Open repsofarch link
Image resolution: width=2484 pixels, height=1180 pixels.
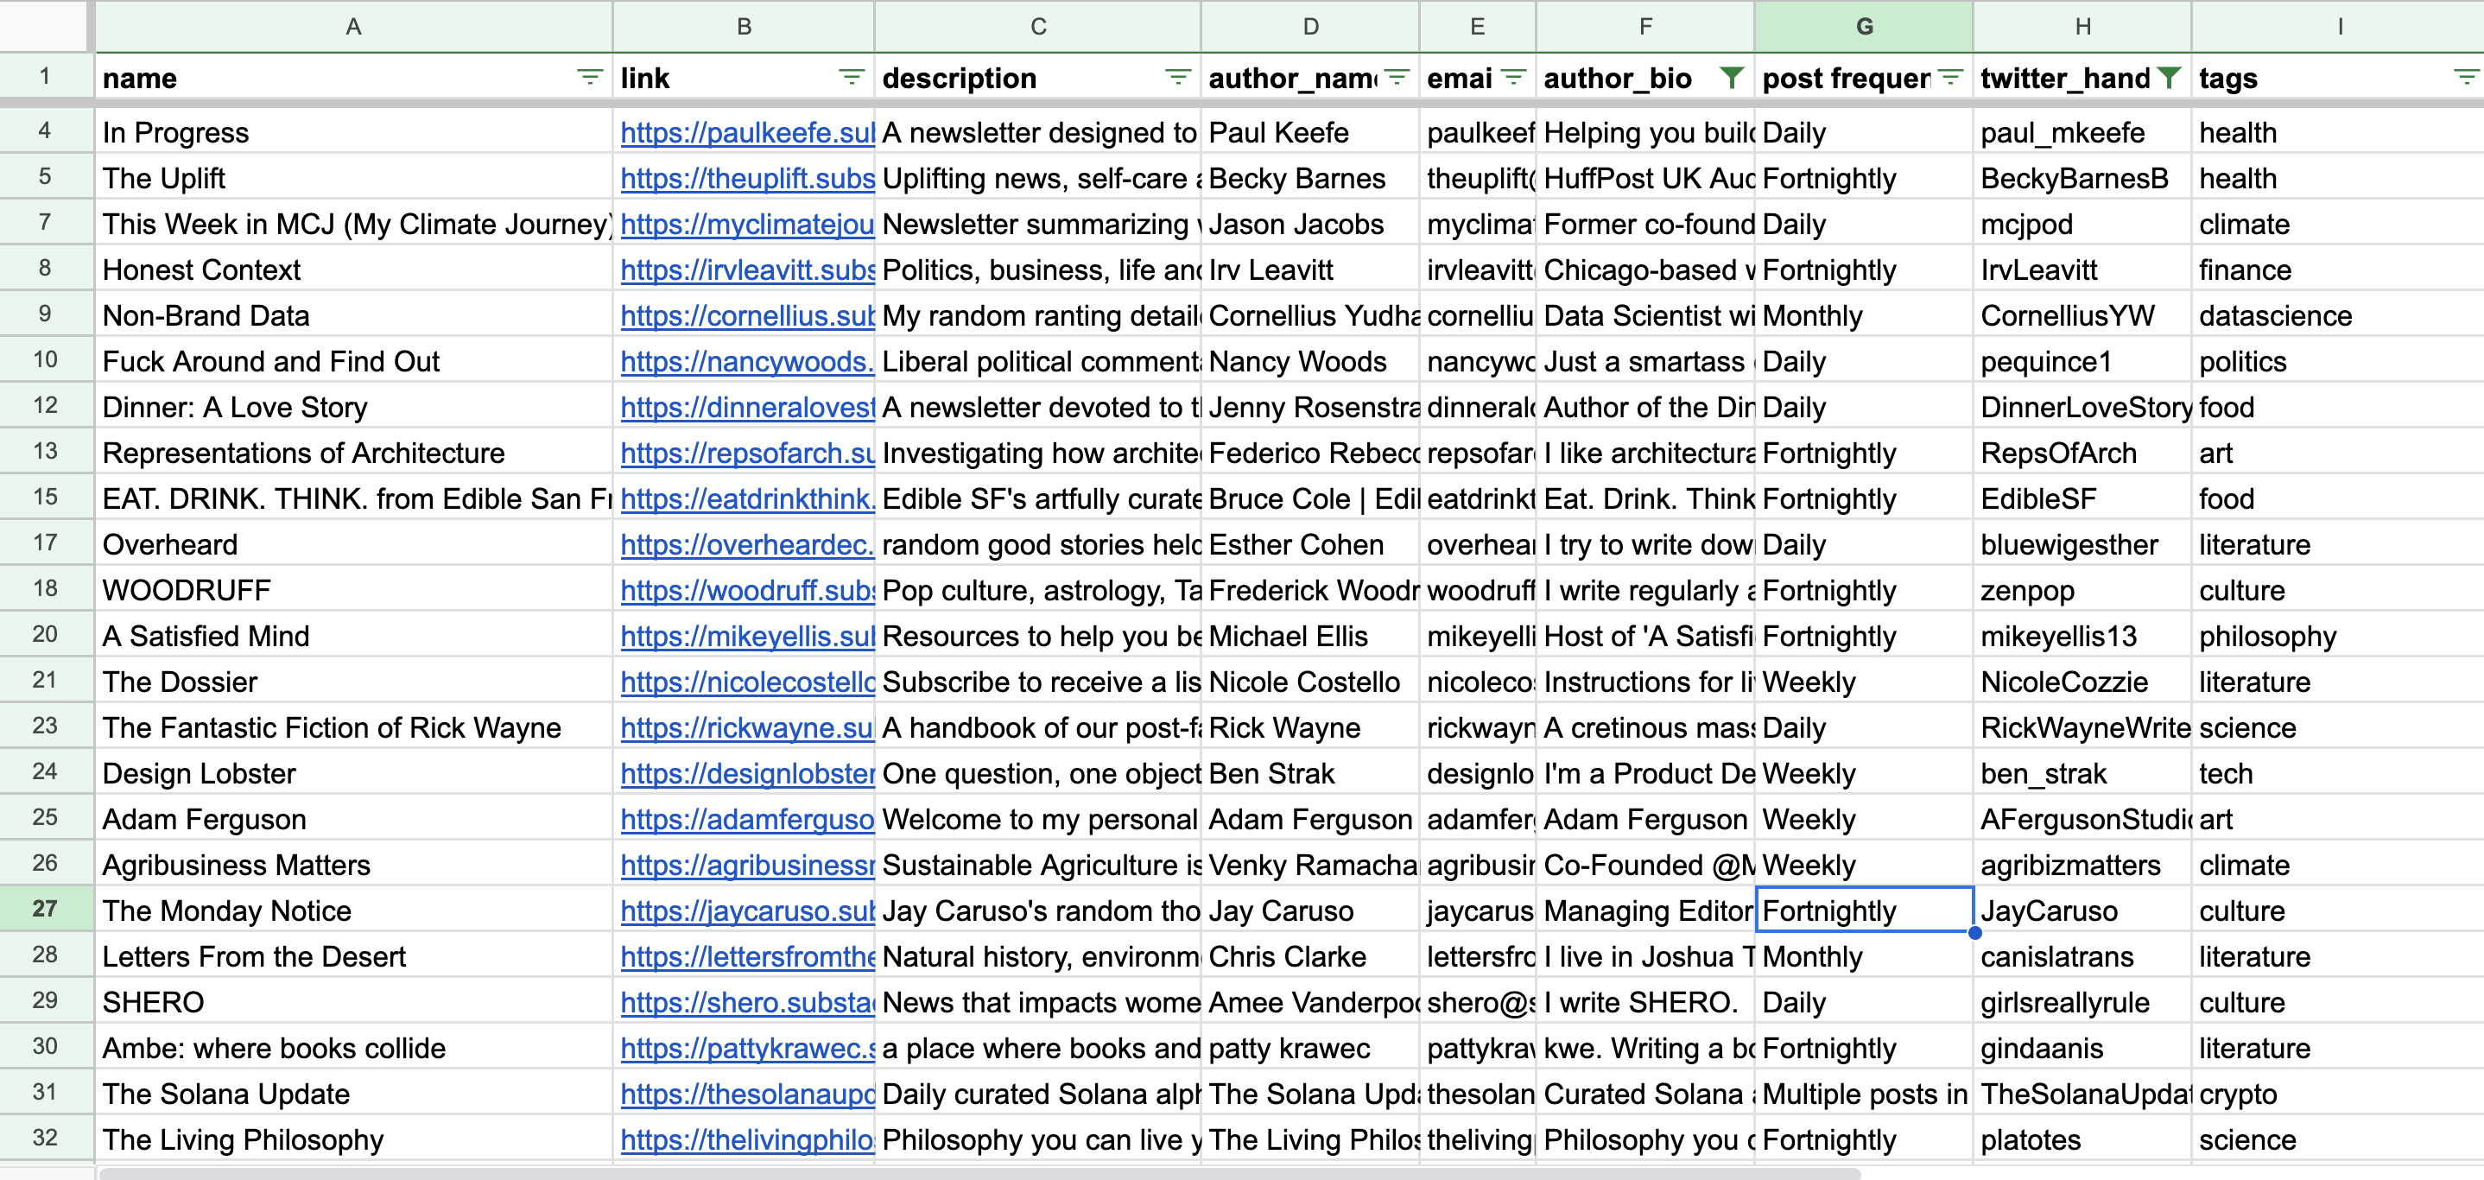pyautogui.click(x=746, y=454)
